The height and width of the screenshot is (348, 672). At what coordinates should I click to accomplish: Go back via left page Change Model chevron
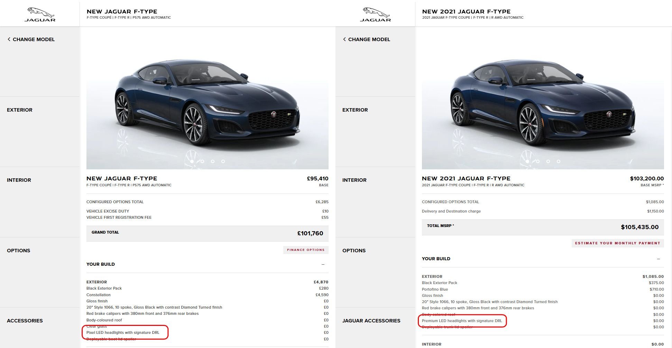point(9,39)
